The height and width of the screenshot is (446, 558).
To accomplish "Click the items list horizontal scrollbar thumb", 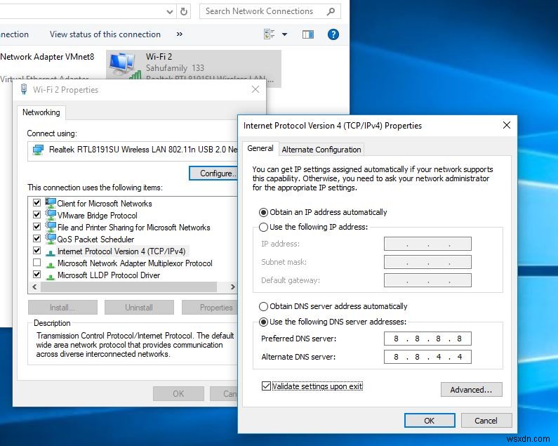I will pos(129,287).
